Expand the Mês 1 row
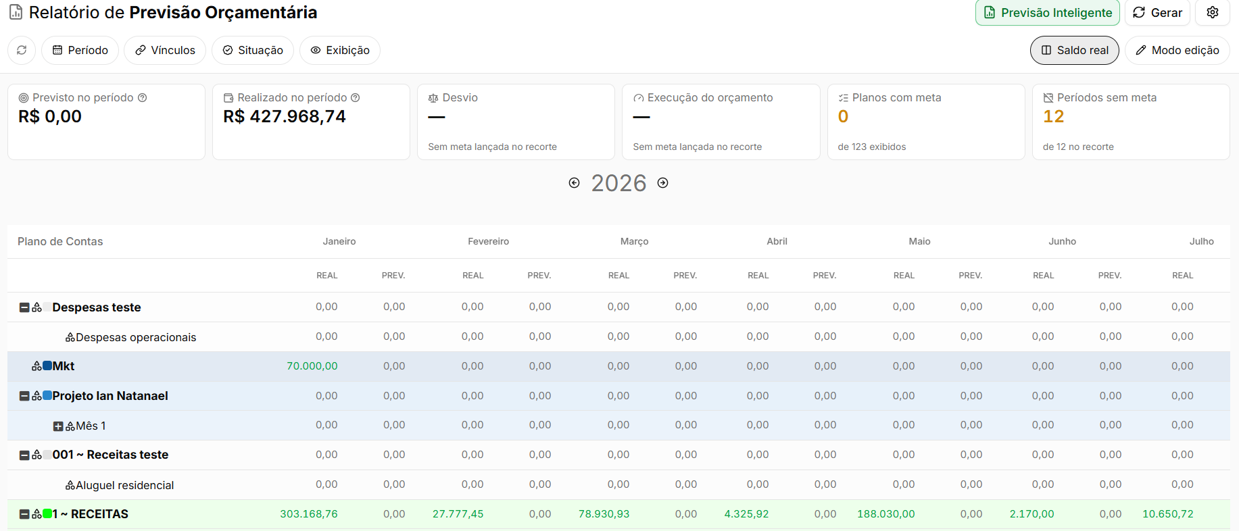Viewport: 1239px width, 531px height. coord(58,426)
